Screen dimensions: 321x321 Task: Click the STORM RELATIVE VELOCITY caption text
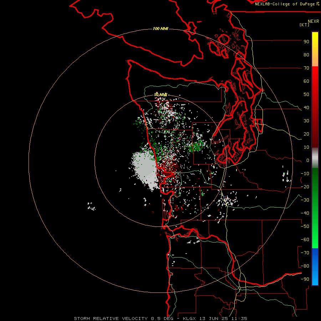111,319
